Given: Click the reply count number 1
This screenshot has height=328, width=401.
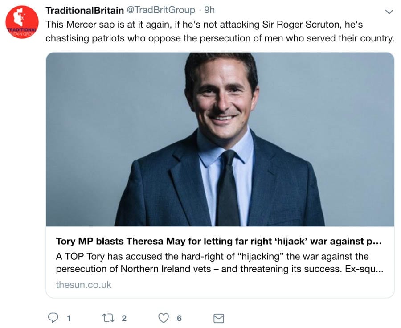Looking at the screenshot, I should coord(68,318).
